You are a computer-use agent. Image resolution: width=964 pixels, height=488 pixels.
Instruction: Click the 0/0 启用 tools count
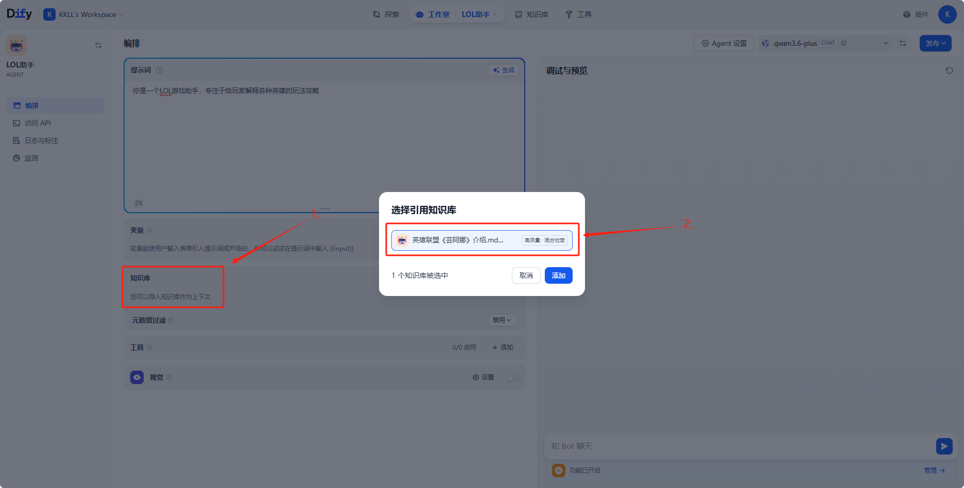464,347
